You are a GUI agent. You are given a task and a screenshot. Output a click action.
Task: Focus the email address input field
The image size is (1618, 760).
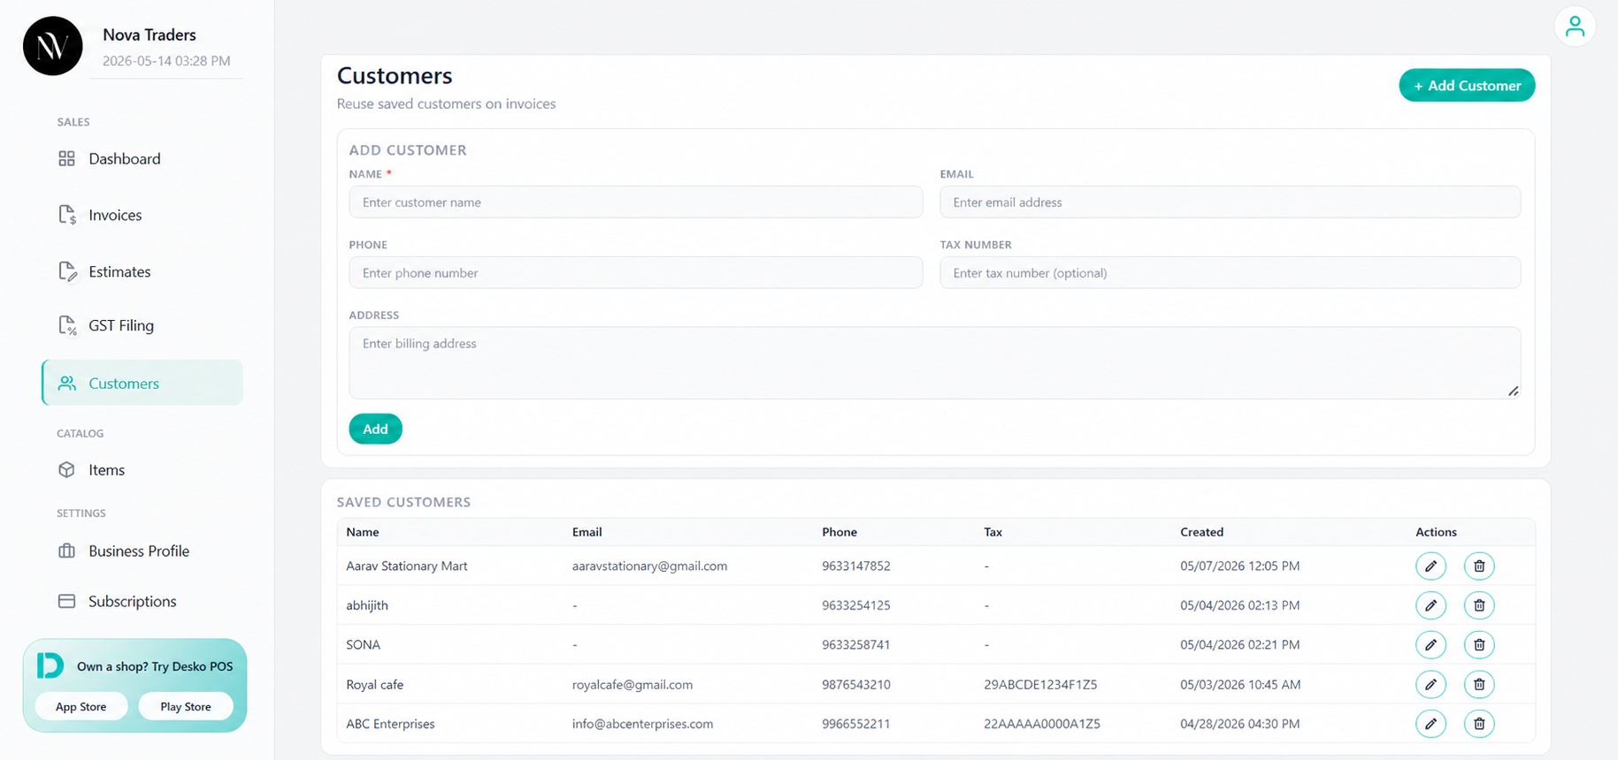tap(1230, 202)
